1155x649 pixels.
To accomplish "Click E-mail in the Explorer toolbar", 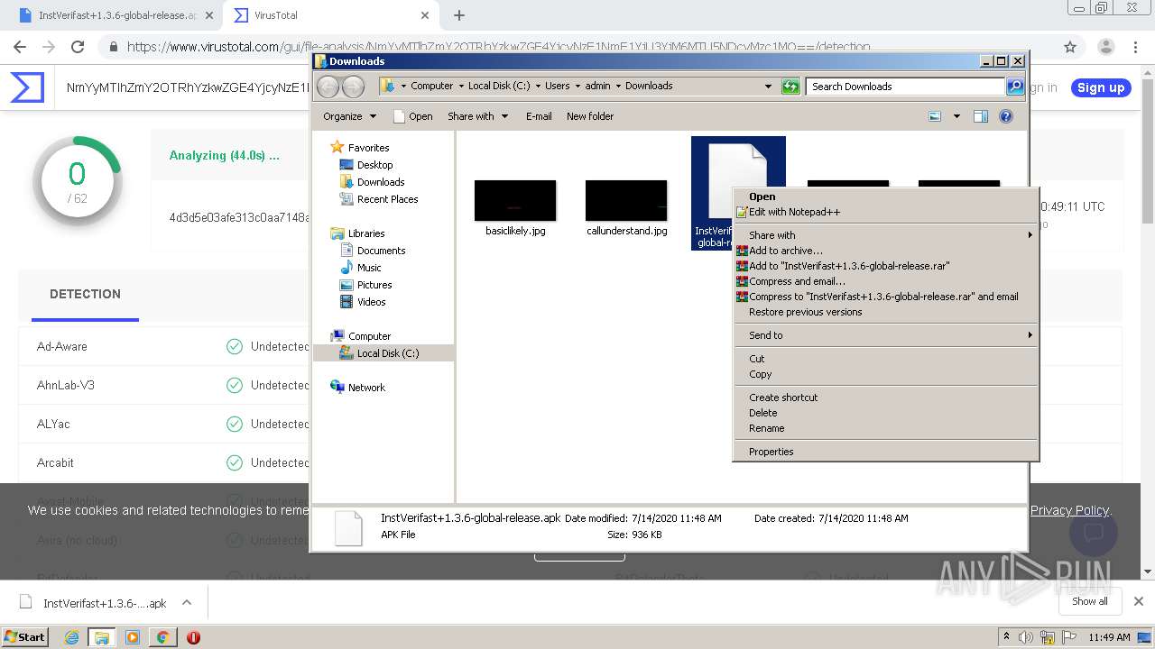I will click(x=539, y=116).
